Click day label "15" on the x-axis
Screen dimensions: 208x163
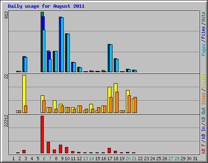(97, 159)
